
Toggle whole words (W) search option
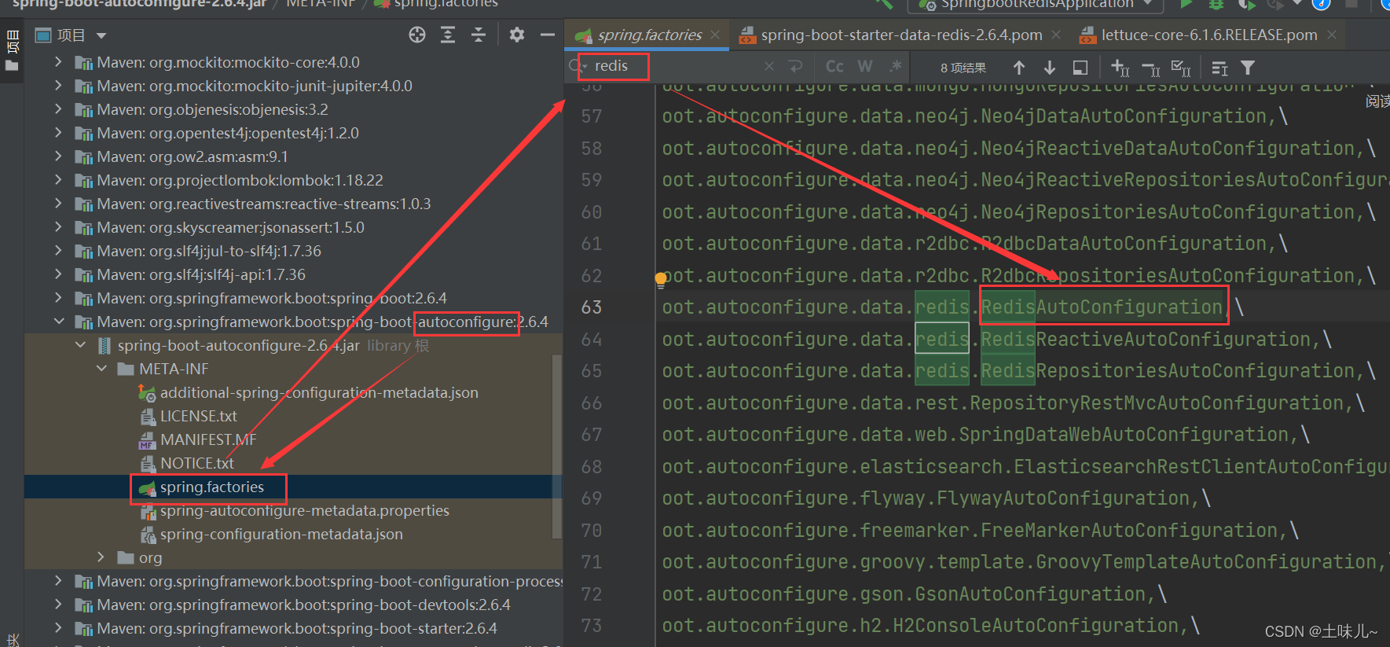coord(865,67)
